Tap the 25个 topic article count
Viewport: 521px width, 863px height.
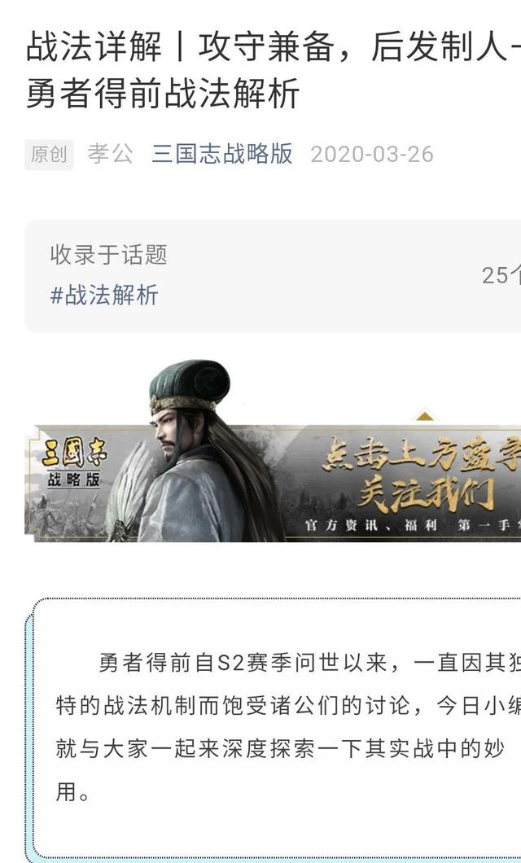[501, 275]
